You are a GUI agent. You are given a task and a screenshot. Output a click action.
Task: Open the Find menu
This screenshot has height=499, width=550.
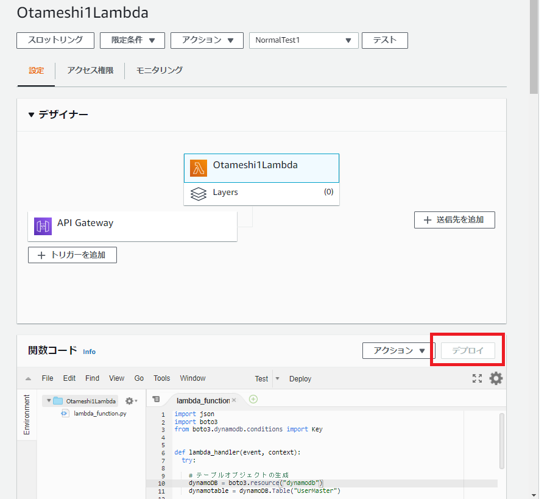[x=92, y=378]
